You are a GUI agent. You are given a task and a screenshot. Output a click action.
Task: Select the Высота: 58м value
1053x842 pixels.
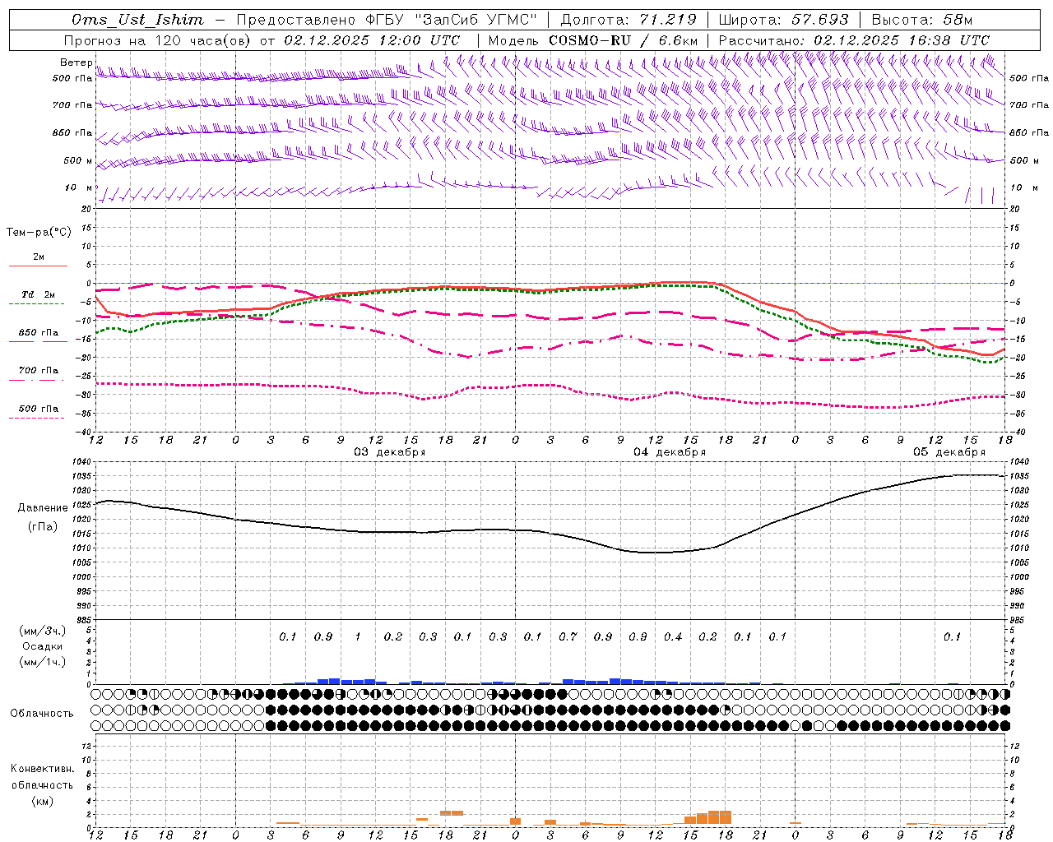[921, 20]
